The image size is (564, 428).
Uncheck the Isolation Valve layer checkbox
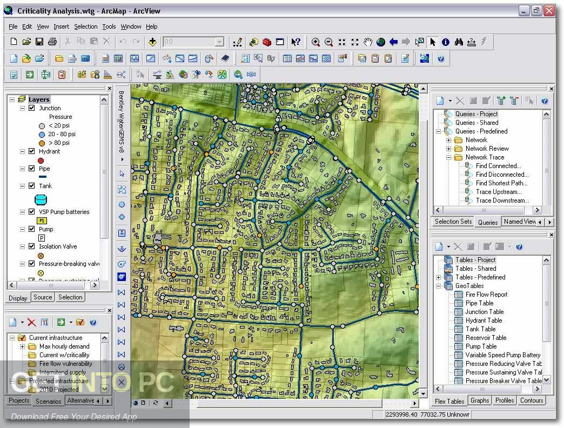point(32,246)
